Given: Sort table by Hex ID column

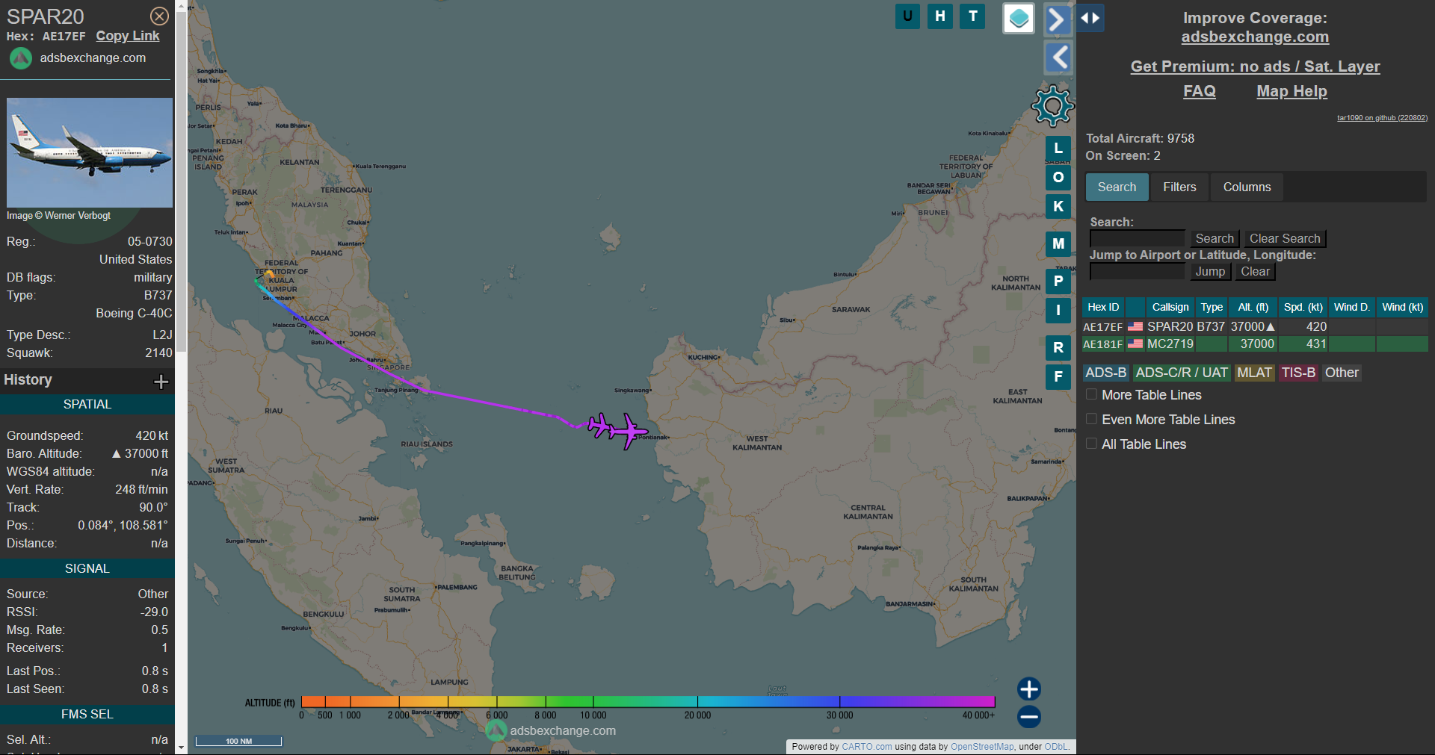Looking at the screenshot, I should click(x=1103, y=307).
